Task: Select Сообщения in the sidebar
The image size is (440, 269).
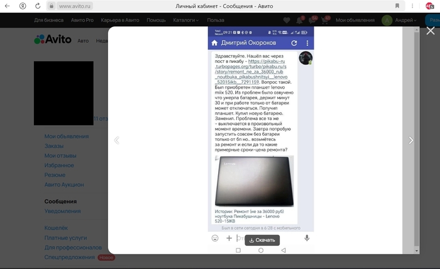Action: tap(60, 201)
